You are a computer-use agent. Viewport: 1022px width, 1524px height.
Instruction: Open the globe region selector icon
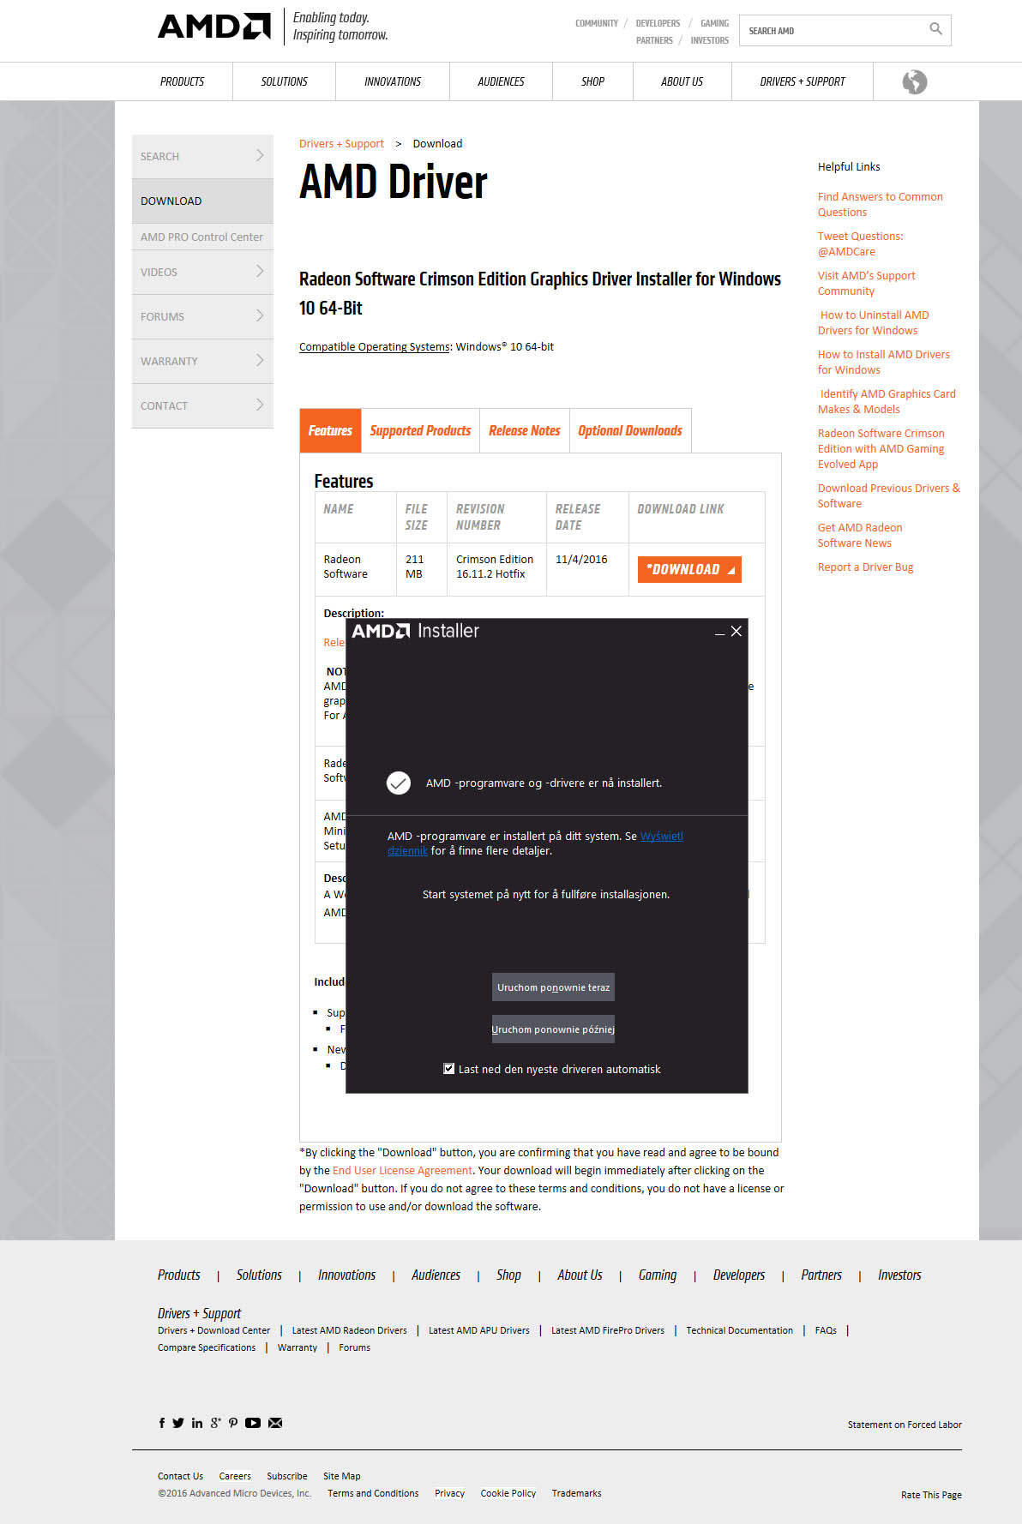click(915, 82)
